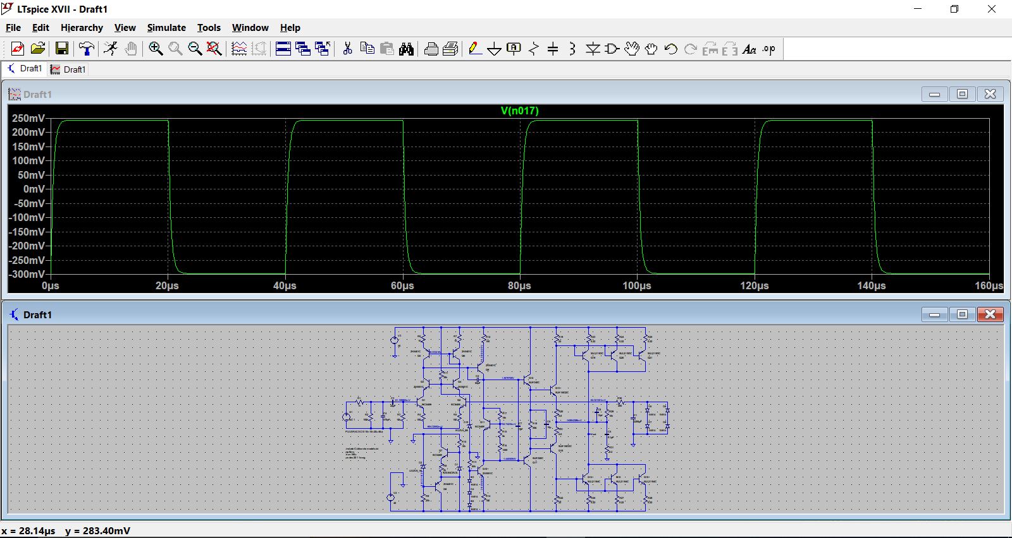Click the Redo arrow icon
1012x538 pixels.
(691, 49)
